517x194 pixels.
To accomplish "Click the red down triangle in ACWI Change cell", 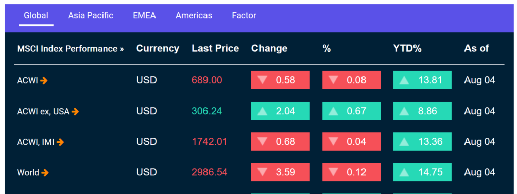I will [263, 80].
